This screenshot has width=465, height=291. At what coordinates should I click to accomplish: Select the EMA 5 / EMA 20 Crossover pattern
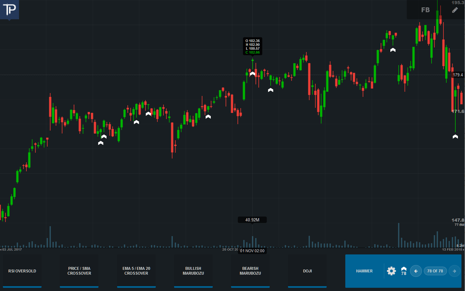pyautogui.click(x=136, y=271)
